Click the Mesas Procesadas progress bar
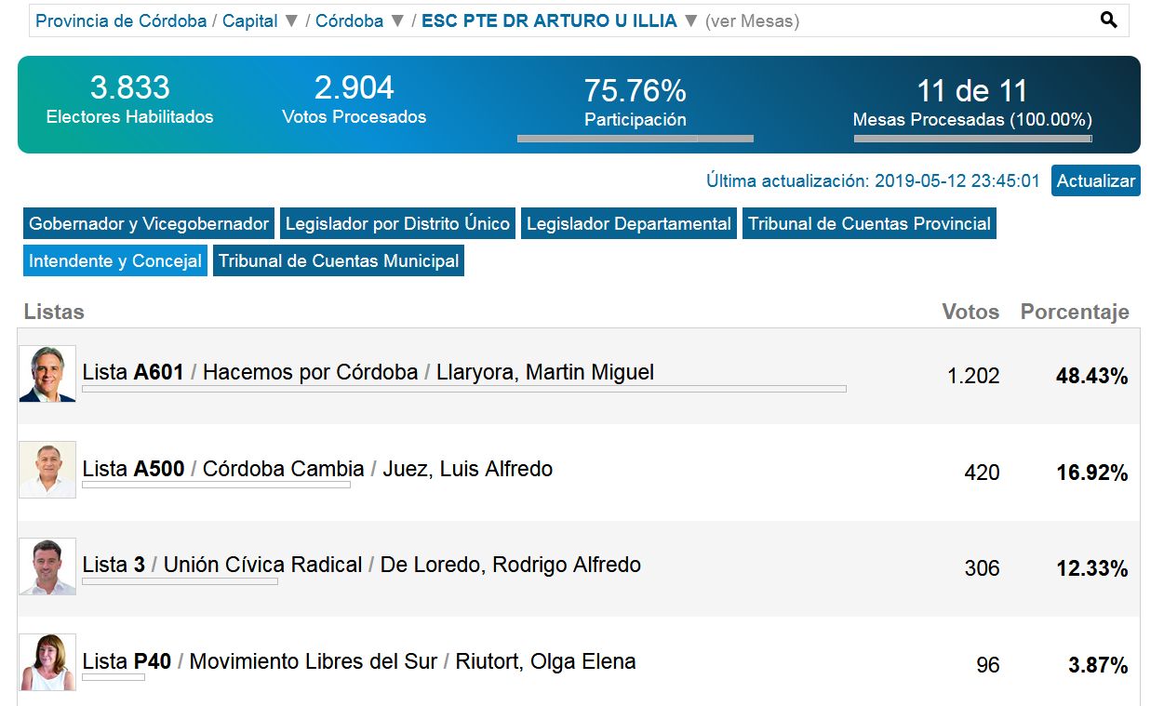Viewport: 1164px width, 706px height. pos(972,139)
